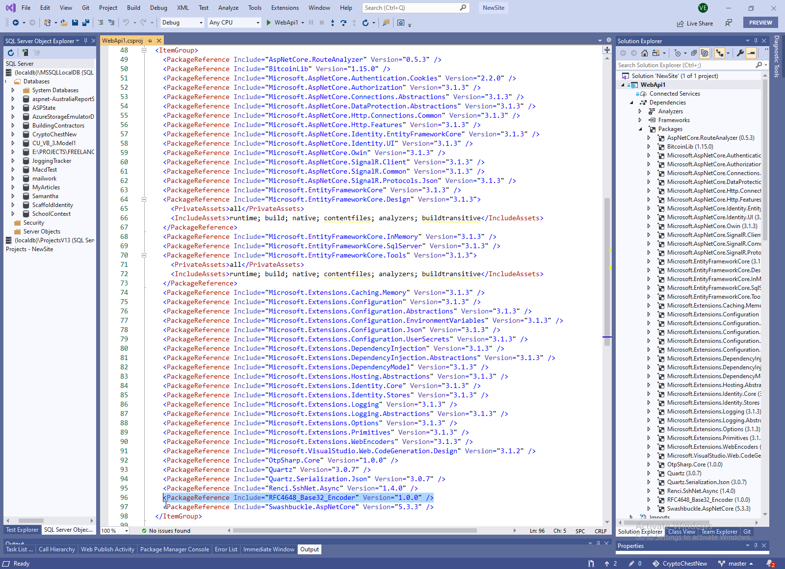Pin the WebApi1.csproj tab
The image size is (785, 569).
(150, 41)
